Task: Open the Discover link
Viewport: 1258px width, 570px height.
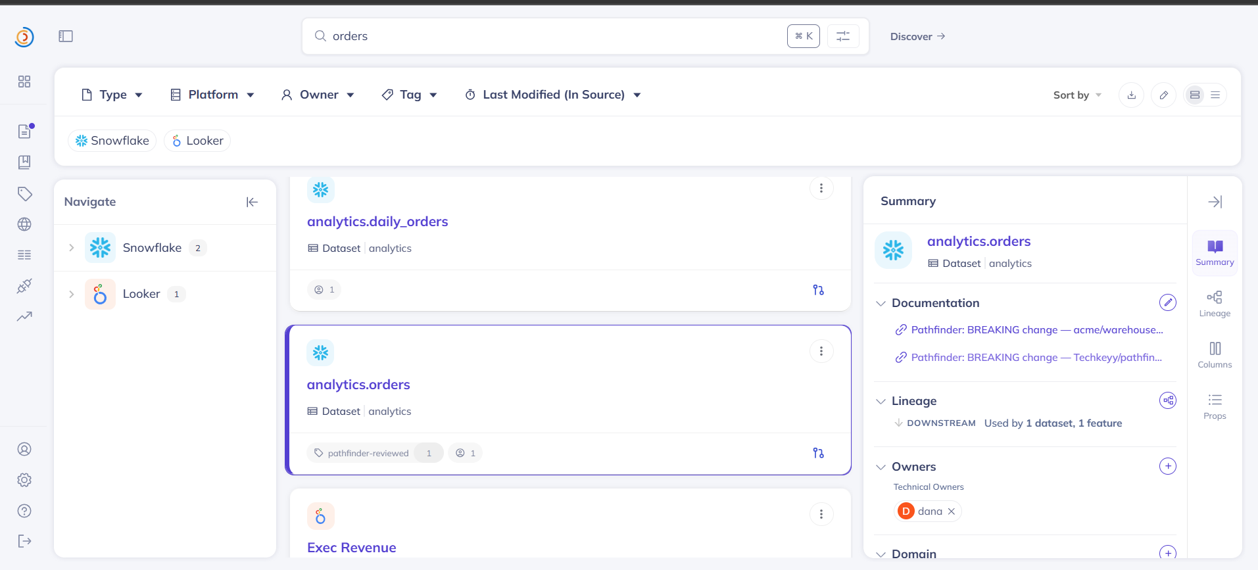Action: [917, 37]
